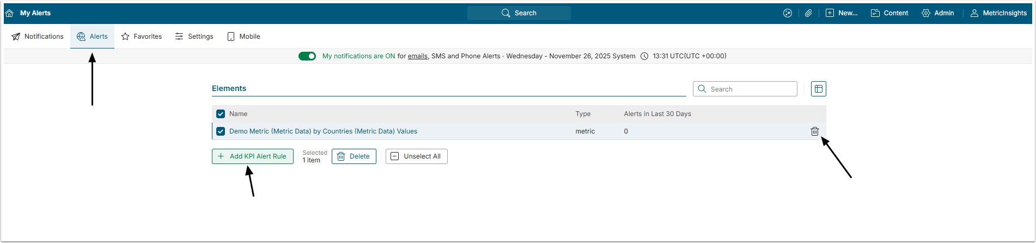Screen dimensions: 1036x243
Task: Click the Admin gear icon
Action: pos(926,13)
